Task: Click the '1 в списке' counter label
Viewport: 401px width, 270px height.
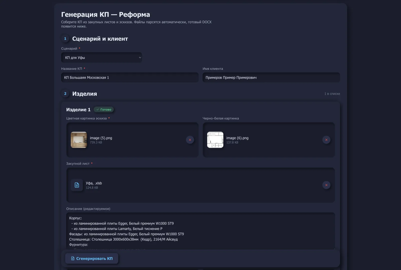Action: click(x=332, y=94)
